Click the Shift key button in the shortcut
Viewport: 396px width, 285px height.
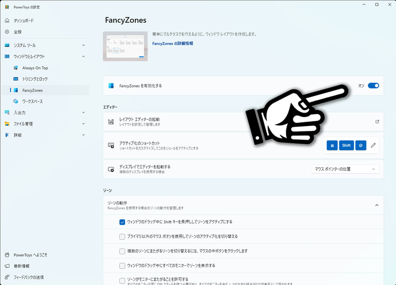[346, 145]
